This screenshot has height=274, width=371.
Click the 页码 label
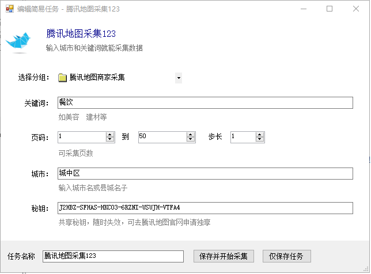[x=40, y=138]
